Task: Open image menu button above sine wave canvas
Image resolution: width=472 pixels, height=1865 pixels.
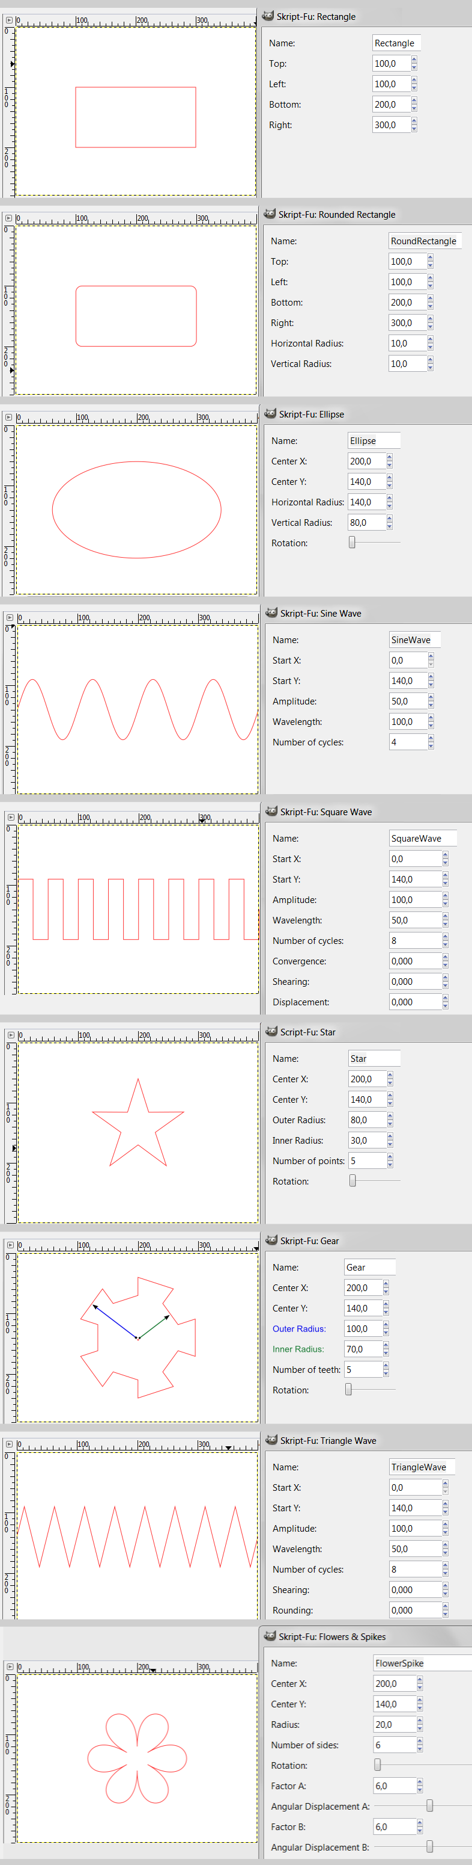Action: [x=10, y=618]
